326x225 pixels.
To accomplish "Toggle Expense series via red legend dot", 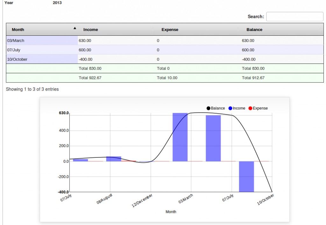I will pos(250,108).
